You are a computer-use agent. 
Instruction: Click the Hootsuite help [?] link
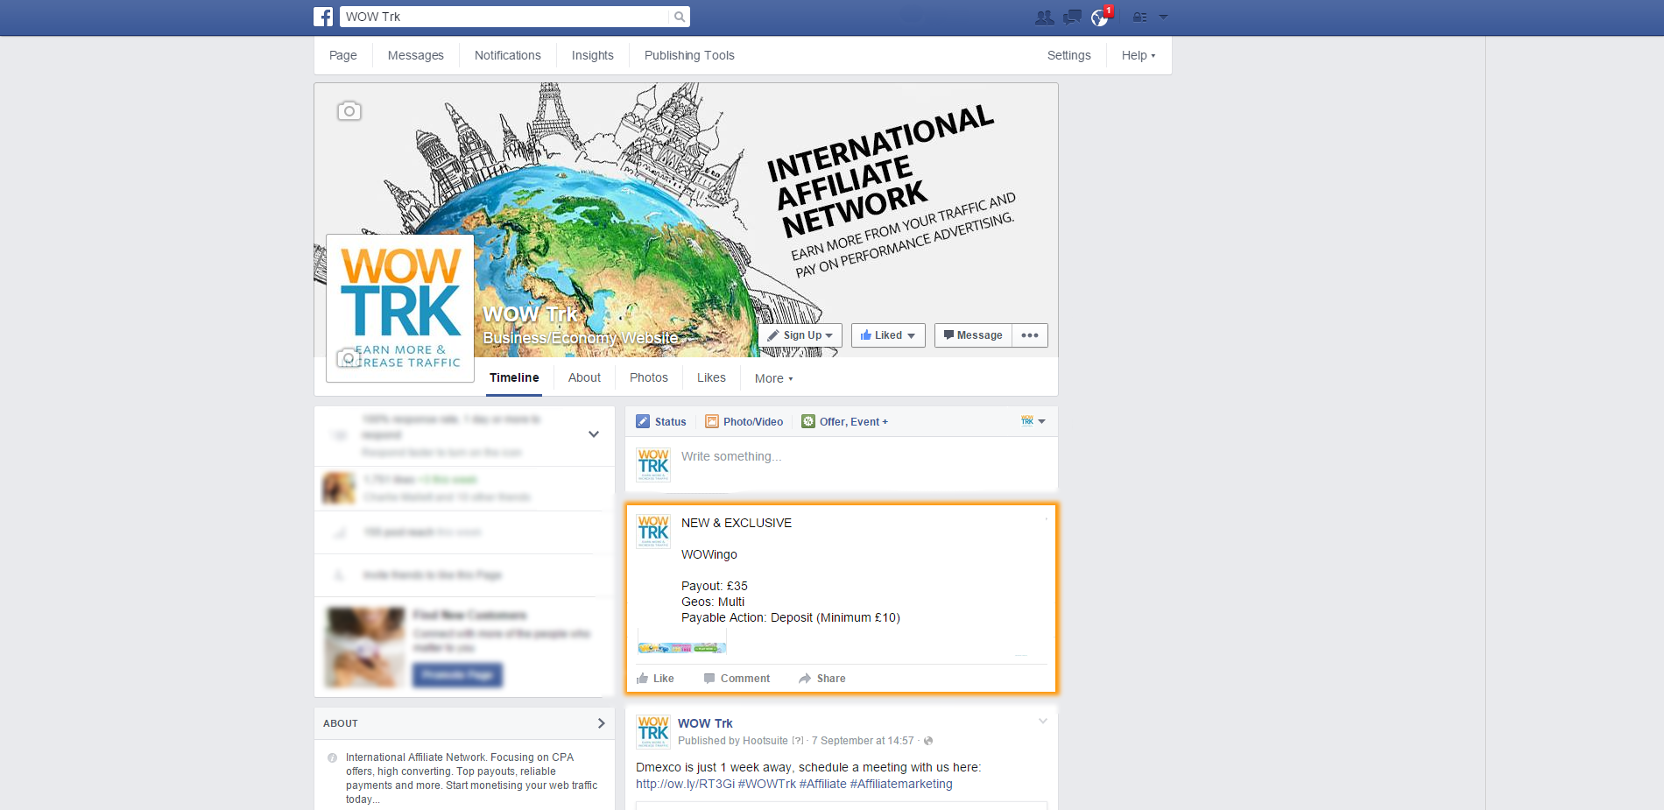click(798, 741)
